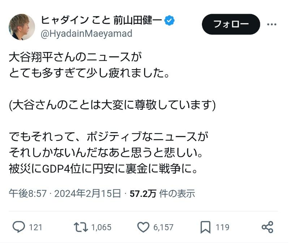
Task: Click the reply count 121
Action: (x=35, y=227)
